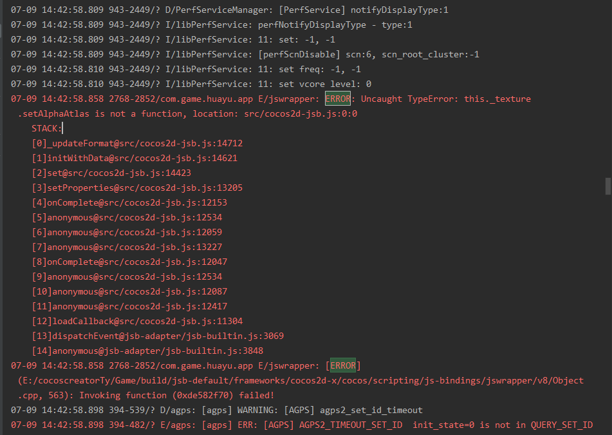Open the onComplete frame at cocos2d-jsb.js:12047
This screenshot has height=435, width=612.
[129, 262]
